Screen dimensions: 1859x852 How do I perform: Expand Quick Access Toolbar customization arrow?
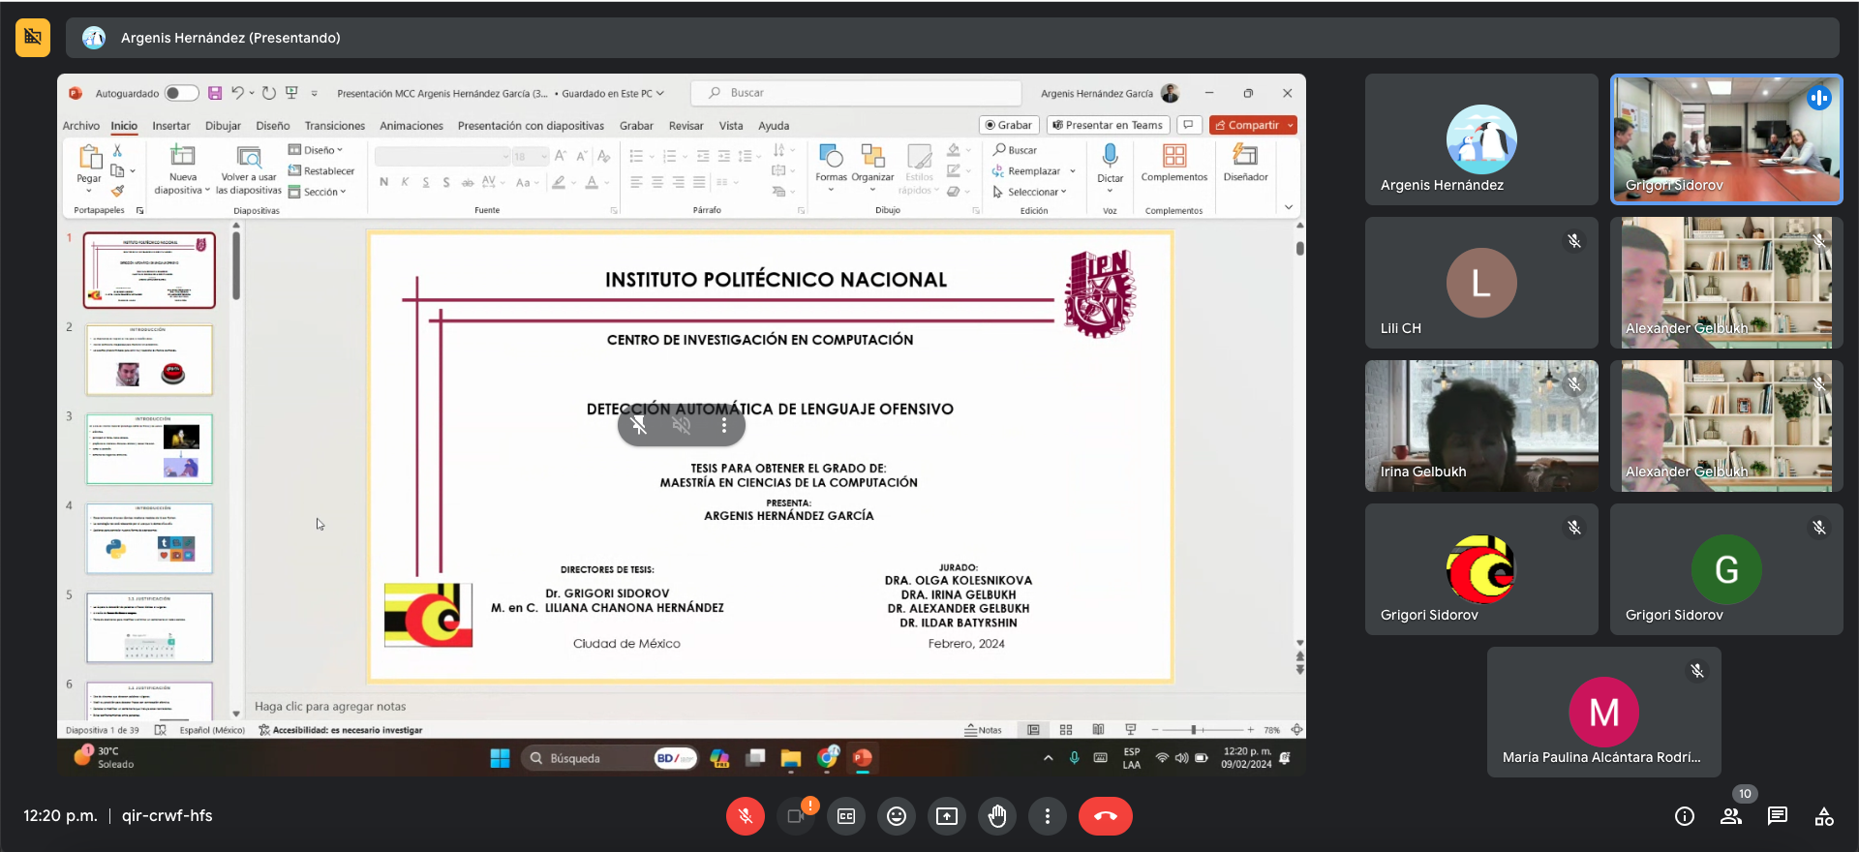click(314, 94)
